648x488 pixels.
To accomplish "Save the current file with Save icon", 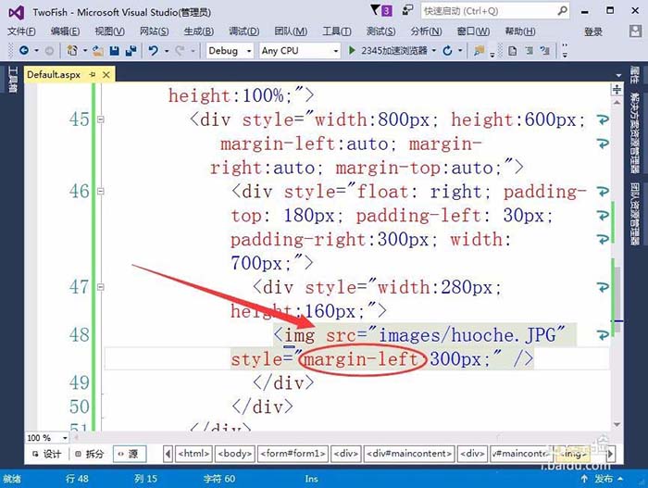I will point(115,51).
